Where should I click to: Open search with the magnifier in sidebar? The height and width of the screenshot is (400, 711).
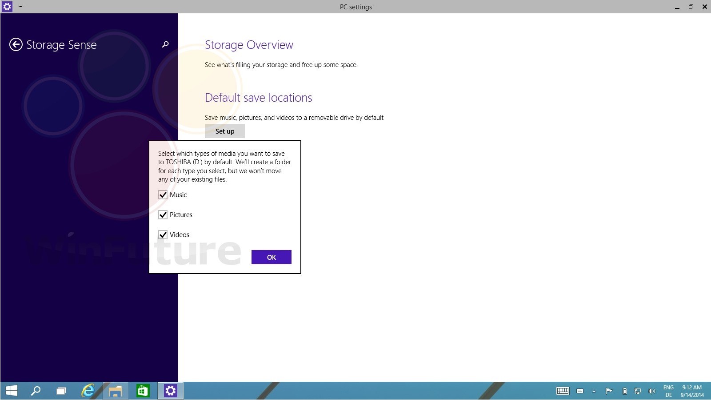click(165, 44)
